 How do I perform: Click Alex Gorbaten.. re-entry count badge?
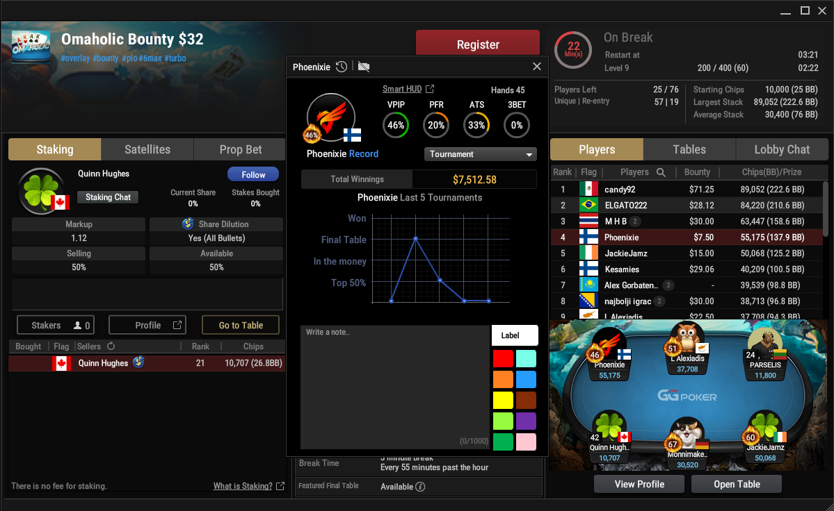click(x=668, y=285)
